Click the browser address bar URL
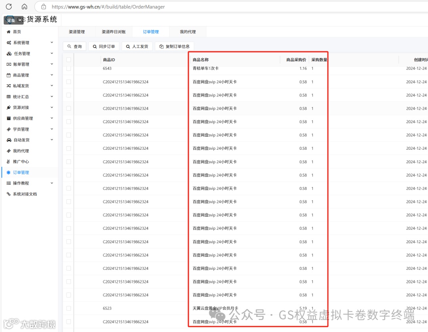428x332 pixels. pyautogui.click(x=108, y=7)
